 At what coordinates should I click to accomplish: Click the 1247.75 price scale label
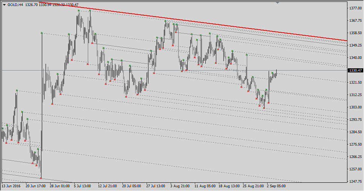(x=355, y=182)
